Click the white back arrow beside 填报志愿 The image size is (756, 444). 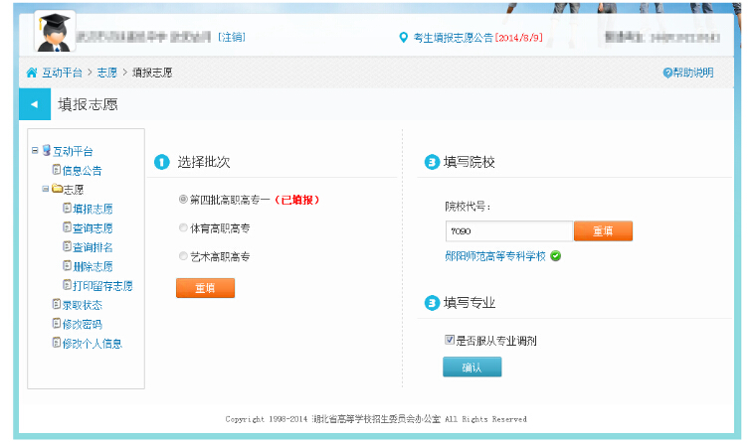[x=34, y=103]
